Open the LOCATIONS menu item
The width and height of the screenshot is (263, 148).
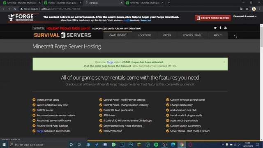point(145,35)
